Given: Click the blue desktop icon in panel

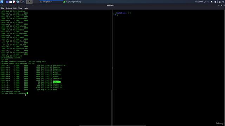Looking at the screenshot, I should pos(7,2).
